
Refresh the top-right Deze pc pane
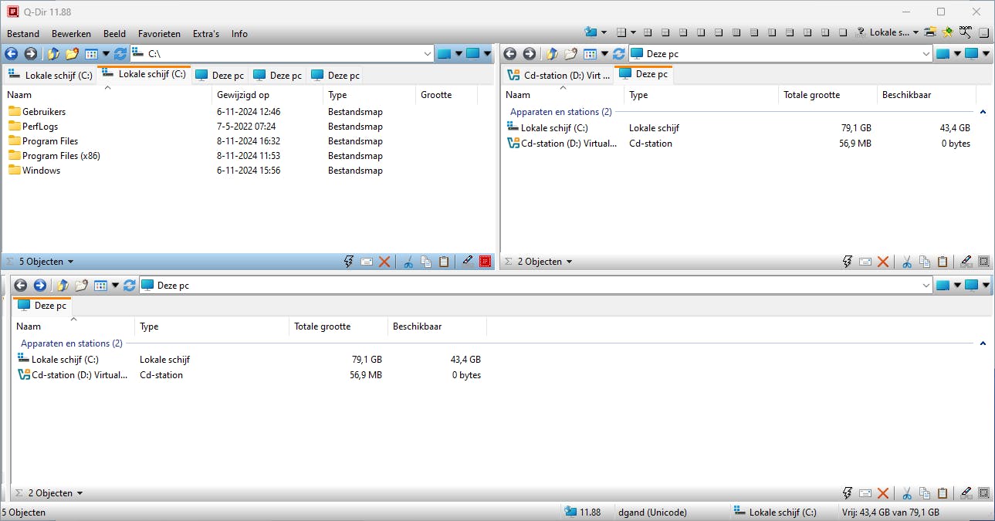point(619,53)
